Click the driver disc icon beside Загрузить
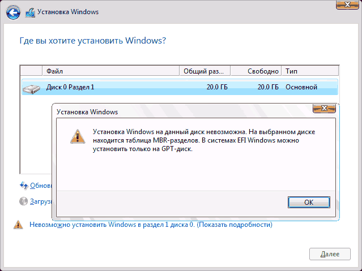The width and height of the screenshot is (362, 271). [x=24, y=201]
